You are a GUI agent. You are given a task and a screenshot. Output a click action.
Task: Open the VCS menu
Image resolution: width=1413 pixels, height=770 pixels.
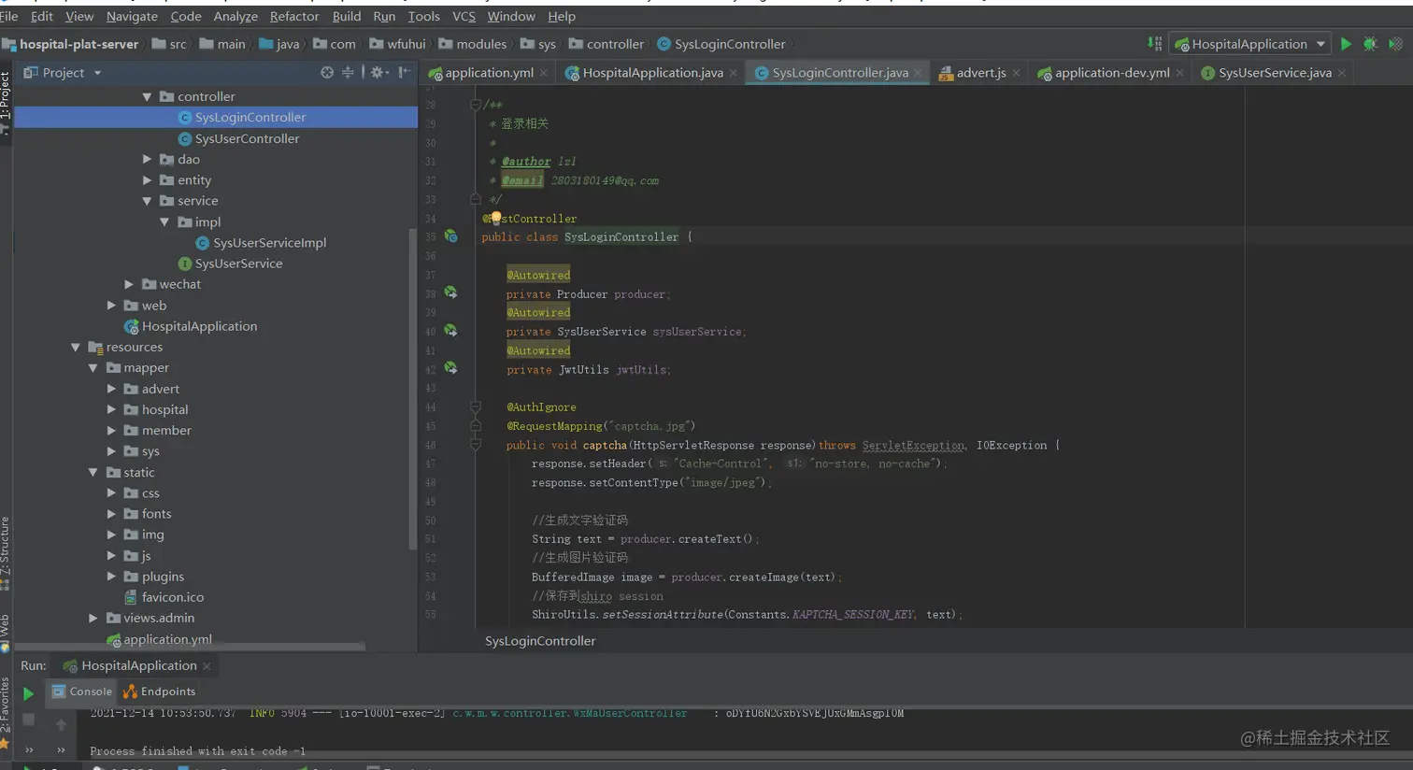tap(464, 16)
